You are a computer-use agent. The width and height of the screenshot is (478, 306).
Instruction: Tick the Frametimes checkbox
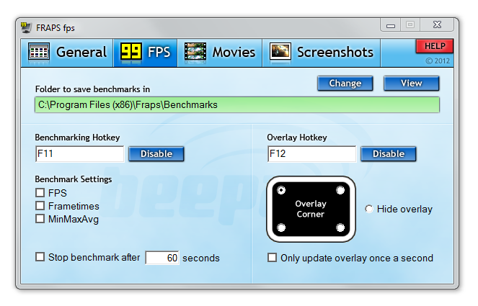coord(40,206)
